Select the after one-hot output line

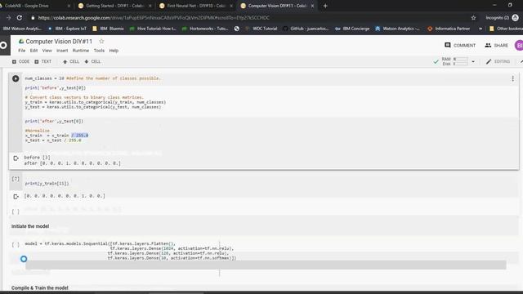(x=73, y=163)
